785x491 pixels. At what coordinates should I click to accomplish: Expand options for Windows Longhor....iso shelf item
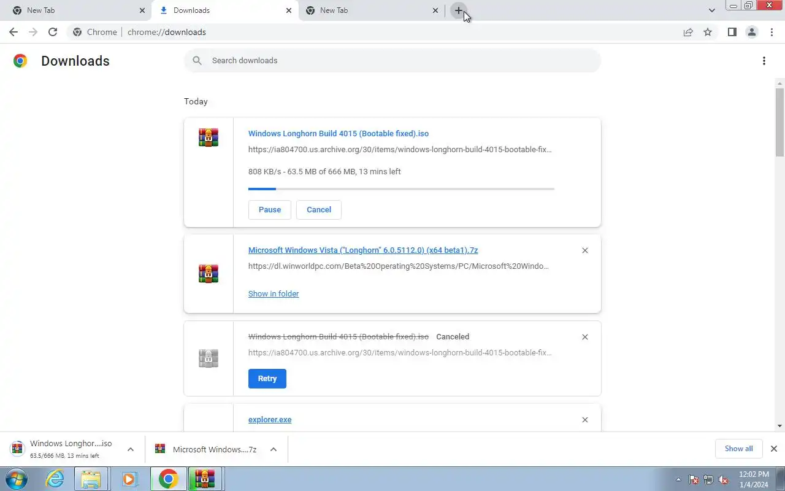click(131, 449)
